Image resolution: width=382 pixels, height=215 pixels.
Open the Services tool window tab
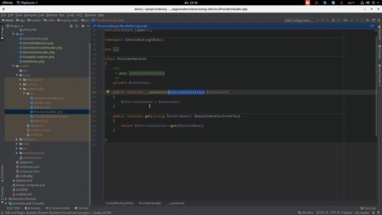[x=33, y=208]
